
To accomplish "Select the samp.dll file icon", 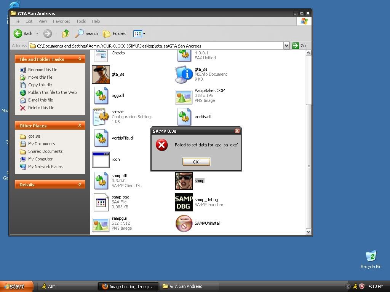I will click(x=101, y=181).
